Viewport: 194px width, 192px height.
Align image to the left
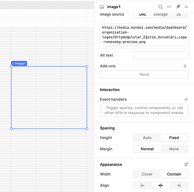(x=142, y=185)
